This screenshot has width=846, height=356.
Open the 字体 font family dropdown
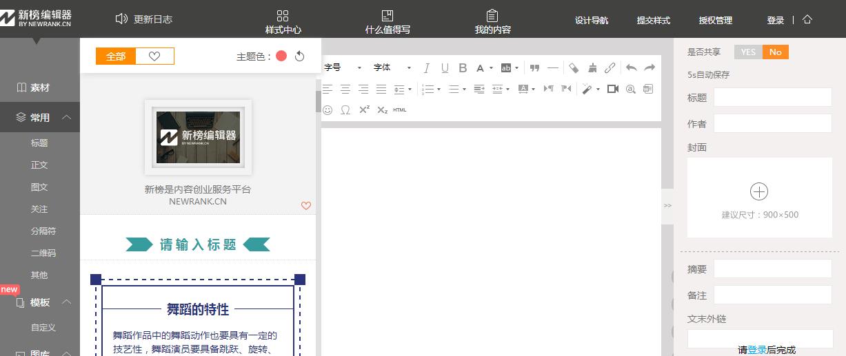tap(392, 67)
